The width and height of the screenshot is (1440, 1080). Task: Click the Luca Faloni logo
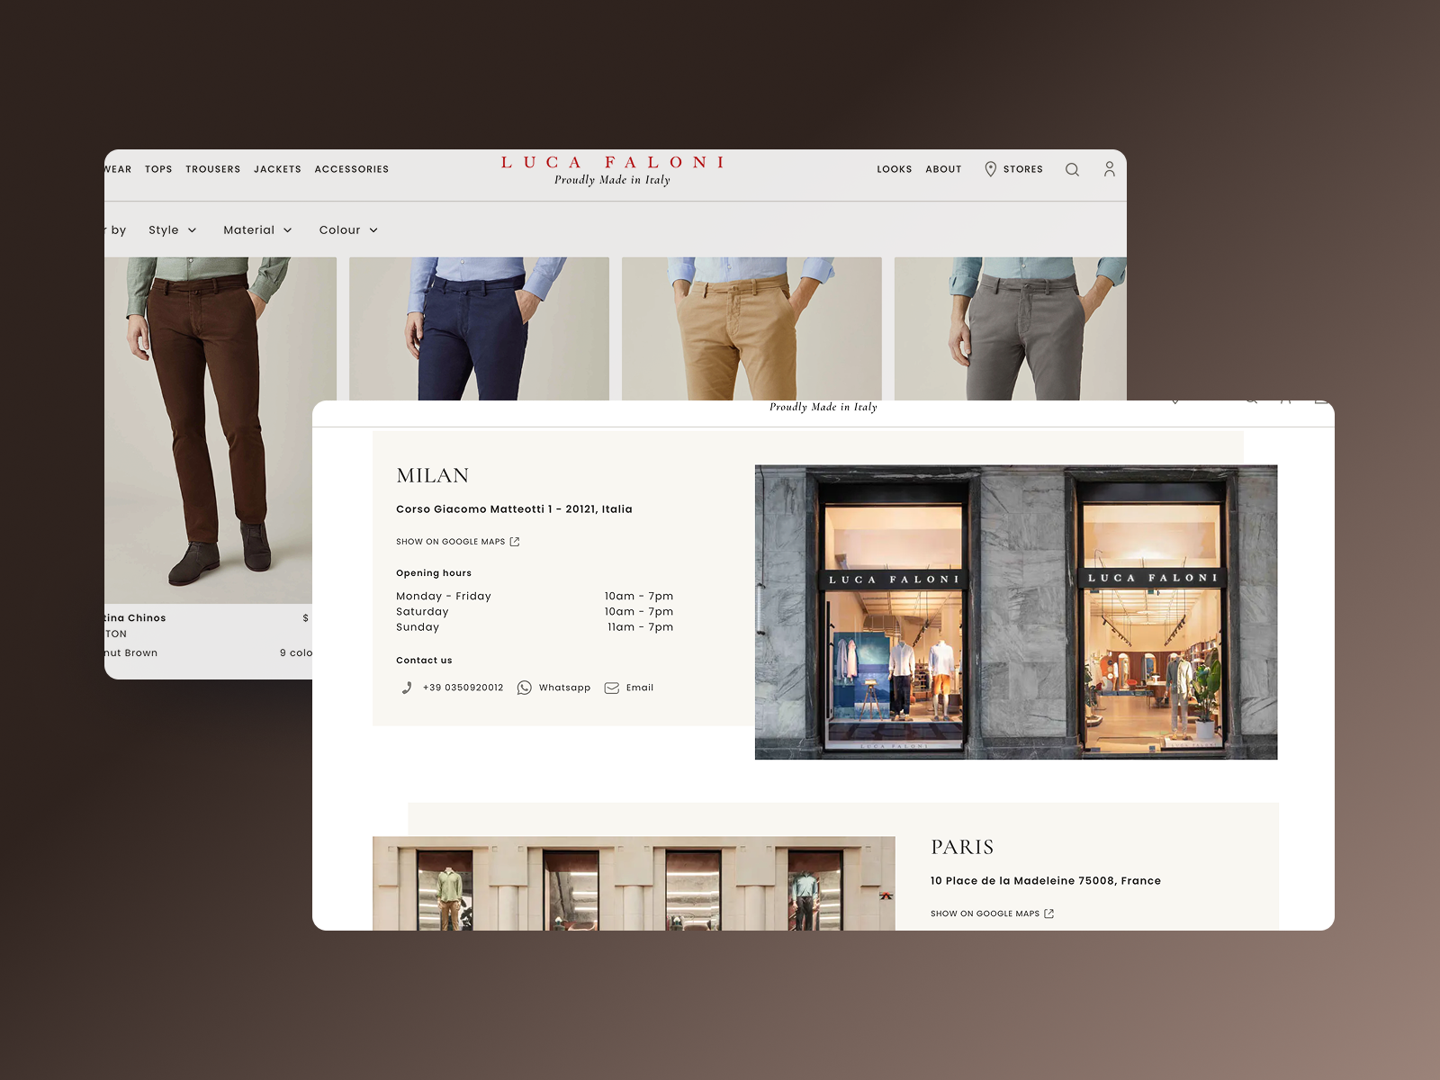[613, 169]
